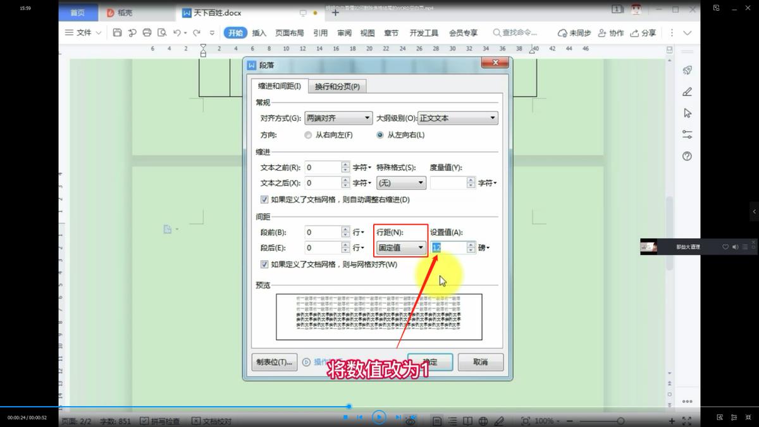The width and height of the screenshot is (759, 427).
Task: Select the 页面布局 ribbon tab
Action: [x=291, y=32]
